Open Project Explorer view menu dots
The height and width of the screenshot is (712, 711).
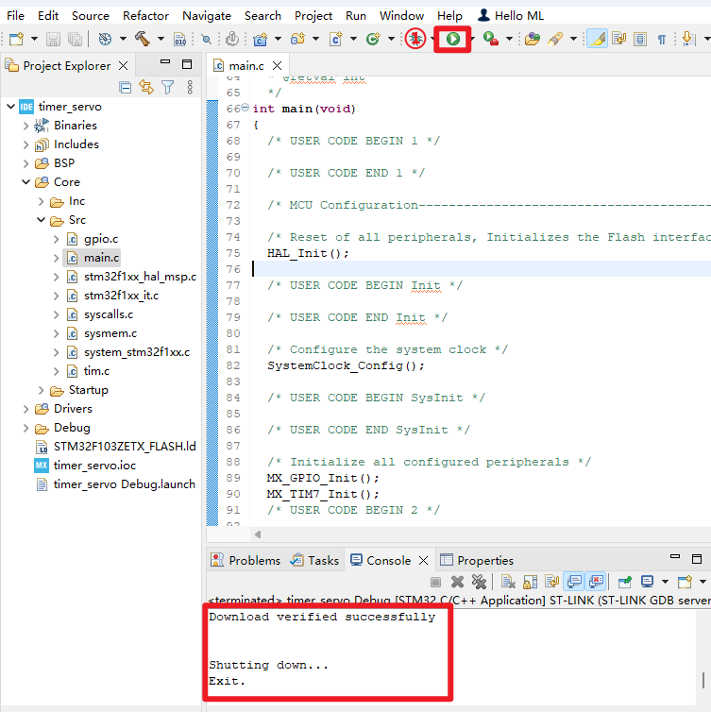pyautogui.click(x=190, y=87)
